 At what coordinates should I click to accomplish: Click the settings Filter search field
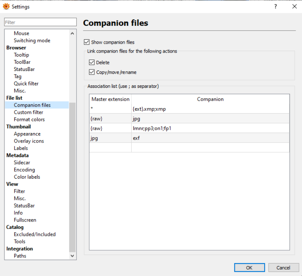tap(40, 22)
